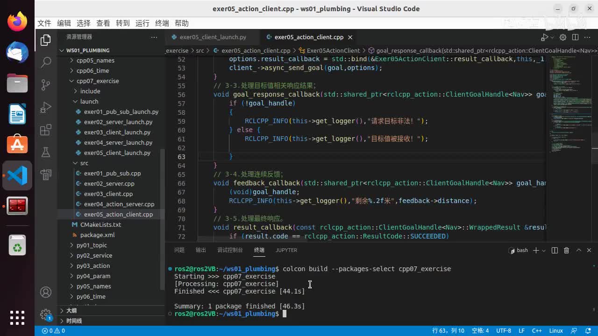Switch to the JUPYTER panel tab
The width and height of the screenshot is (598, 336).
tap(286, 250)
